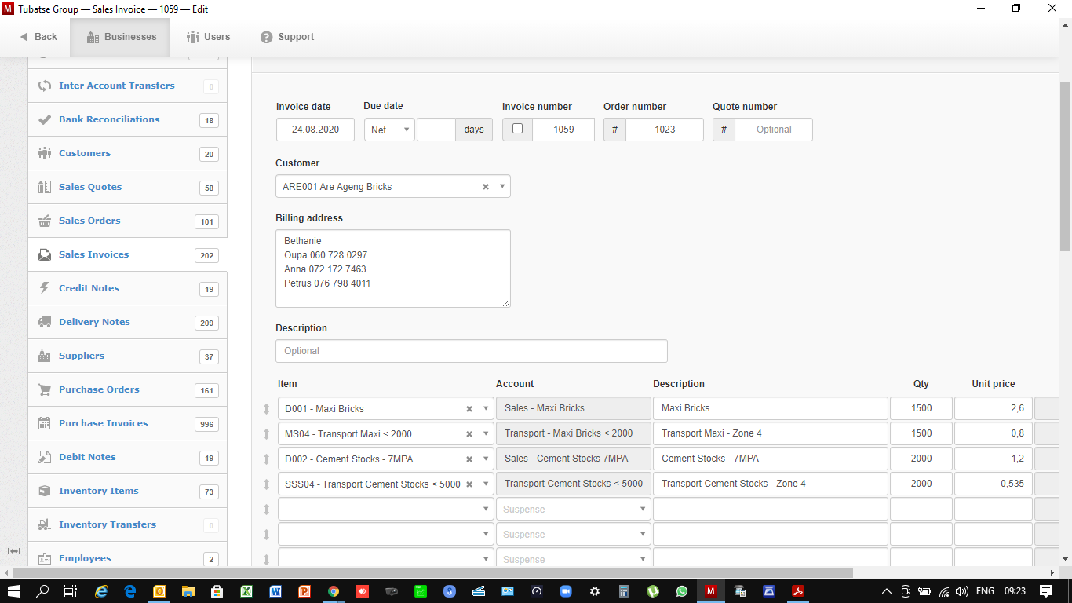Click the Inventory Transfers sidebar icon
The height and width of the screenshot is (603, 1072).
(x=45, y=524)
